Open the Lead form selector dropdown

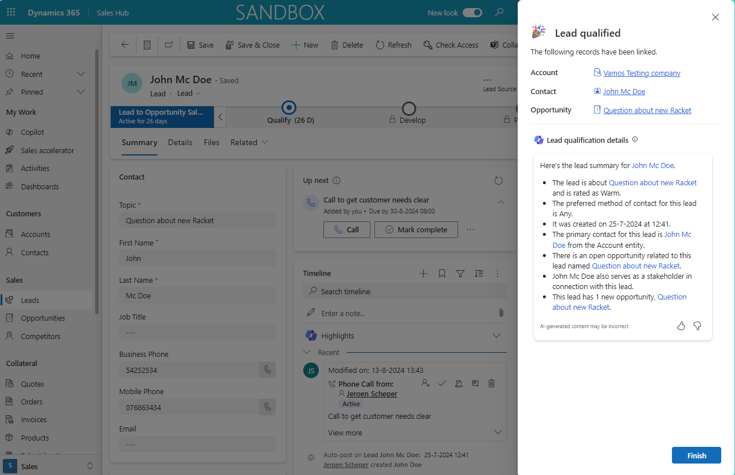pos(189,94)
